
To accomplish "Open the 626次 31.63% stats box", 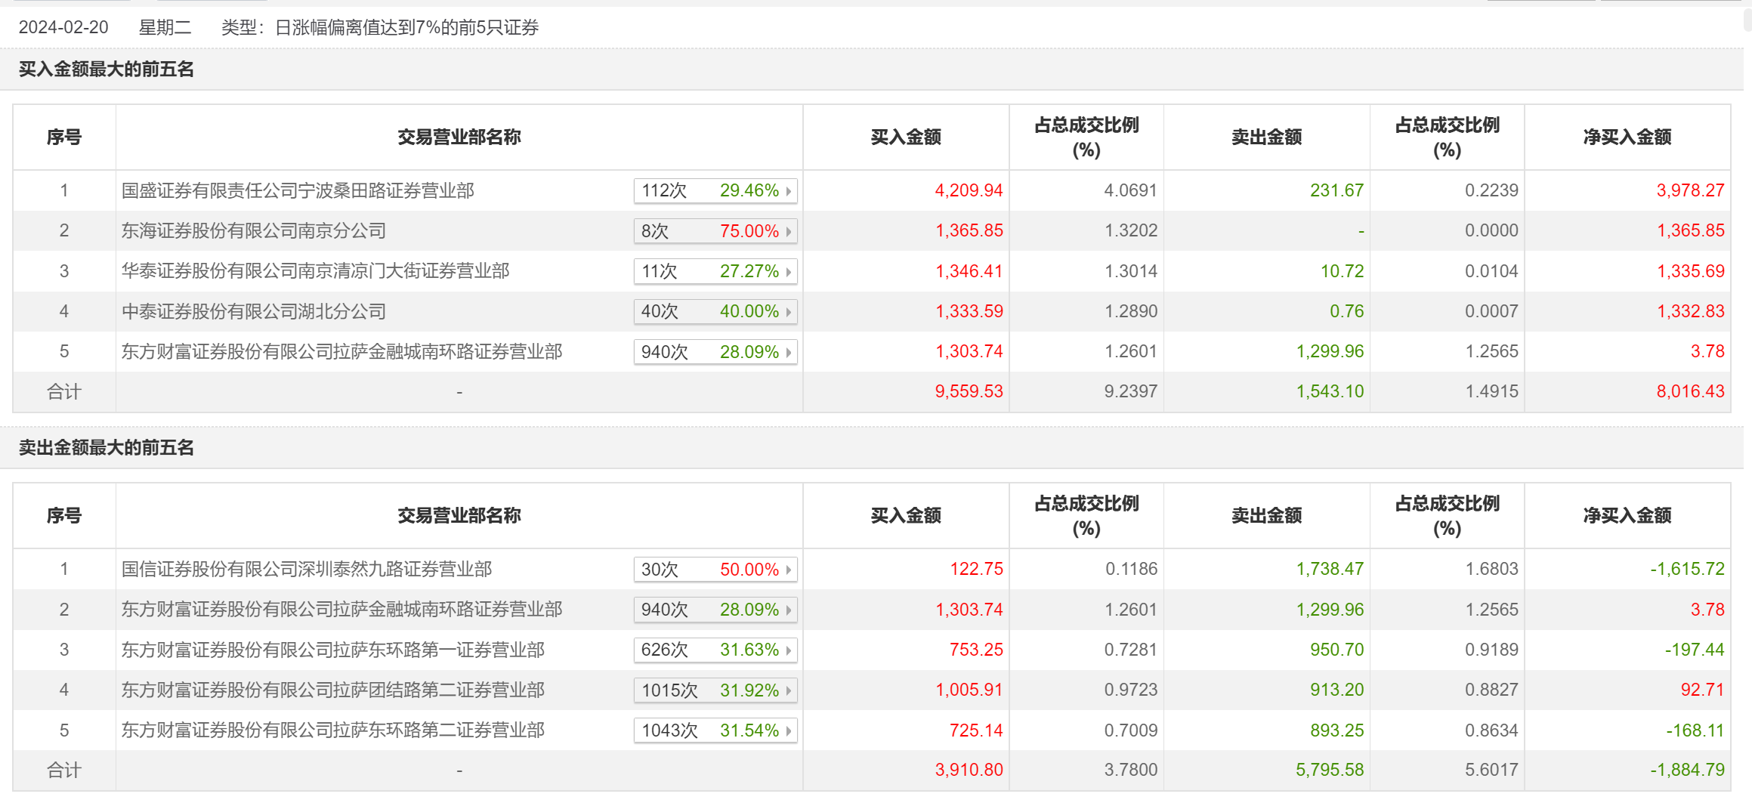I will (715, 650).
